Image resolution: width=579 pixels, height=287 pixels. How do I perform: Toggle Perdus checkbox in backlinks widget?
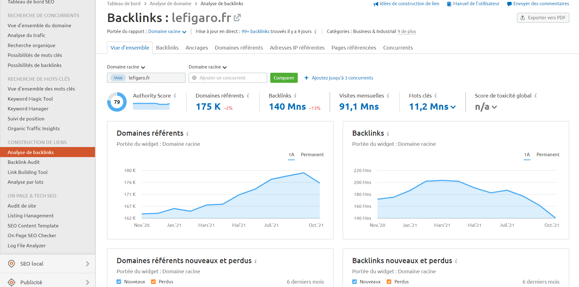[x=389, y=282]
